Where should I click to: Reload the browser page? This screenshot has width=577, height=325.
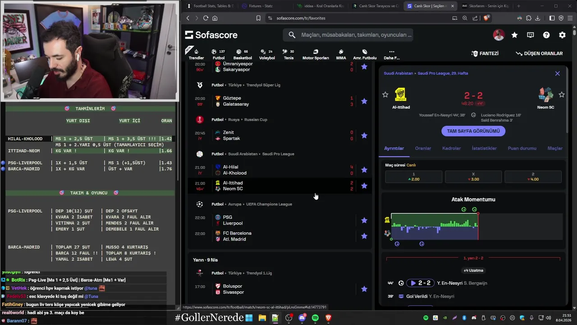(206, 18)
